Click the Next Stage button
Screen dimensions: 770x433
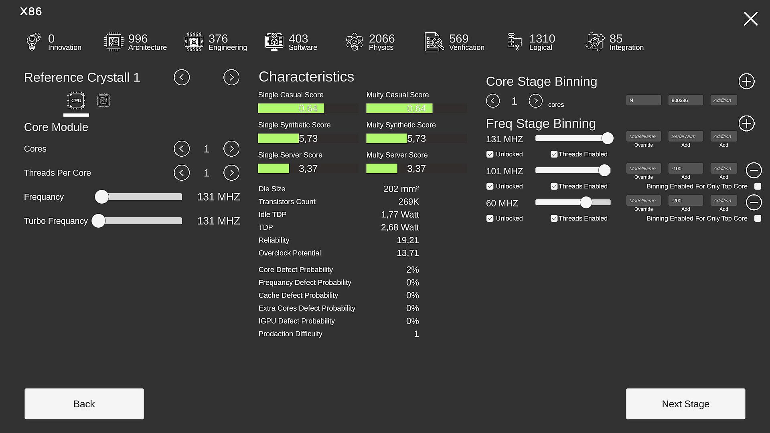coord(685,404)
